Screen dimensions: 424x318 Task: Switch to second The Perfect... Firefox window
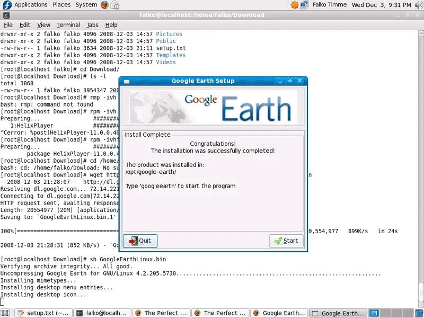[220, 313]
